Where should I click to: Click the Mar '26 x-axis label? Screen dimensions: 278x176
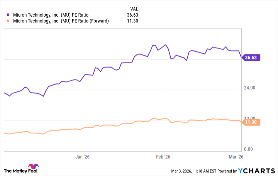click(236, 157)
